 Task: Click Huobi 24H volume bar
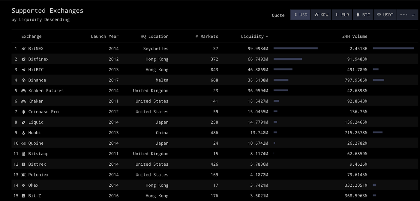point(378,132)
